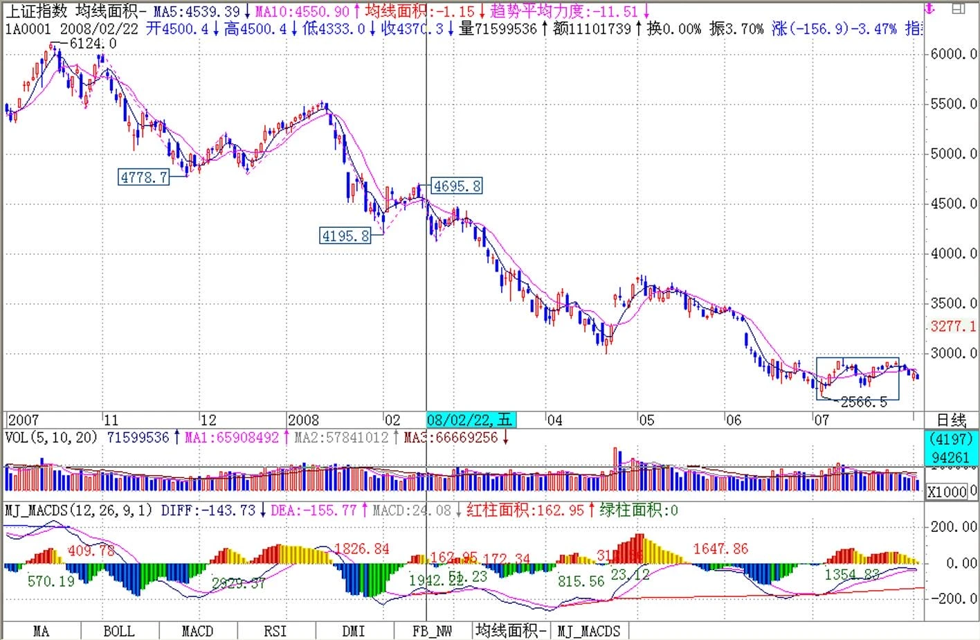
Task: Switch to the MJ_MACDS indicator tab
Action: tap(589, 631)
